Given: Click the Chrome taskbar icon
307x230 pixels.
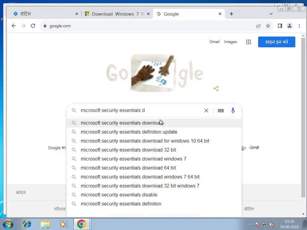Looking at the screenshot, I should (x=82, y=224).
